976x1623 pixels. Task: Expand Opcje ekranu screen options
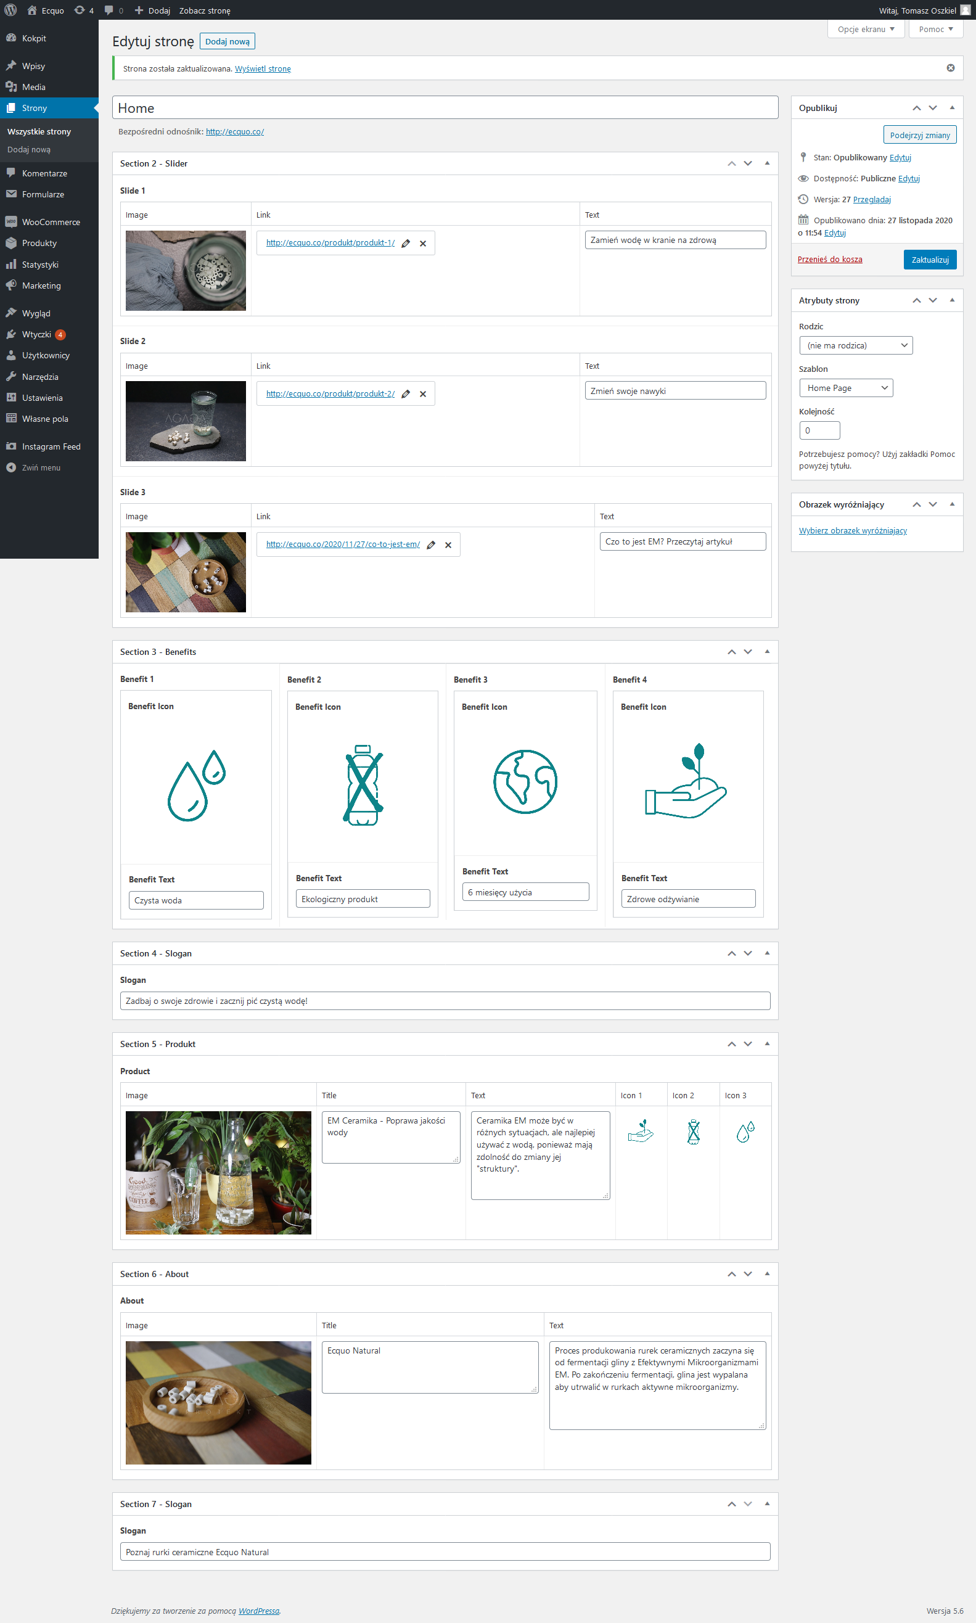pos(866,29)
